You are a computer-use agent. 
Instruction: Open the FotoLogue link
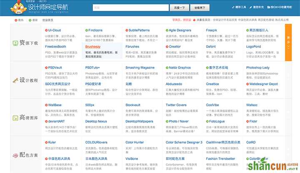[217, 121]
